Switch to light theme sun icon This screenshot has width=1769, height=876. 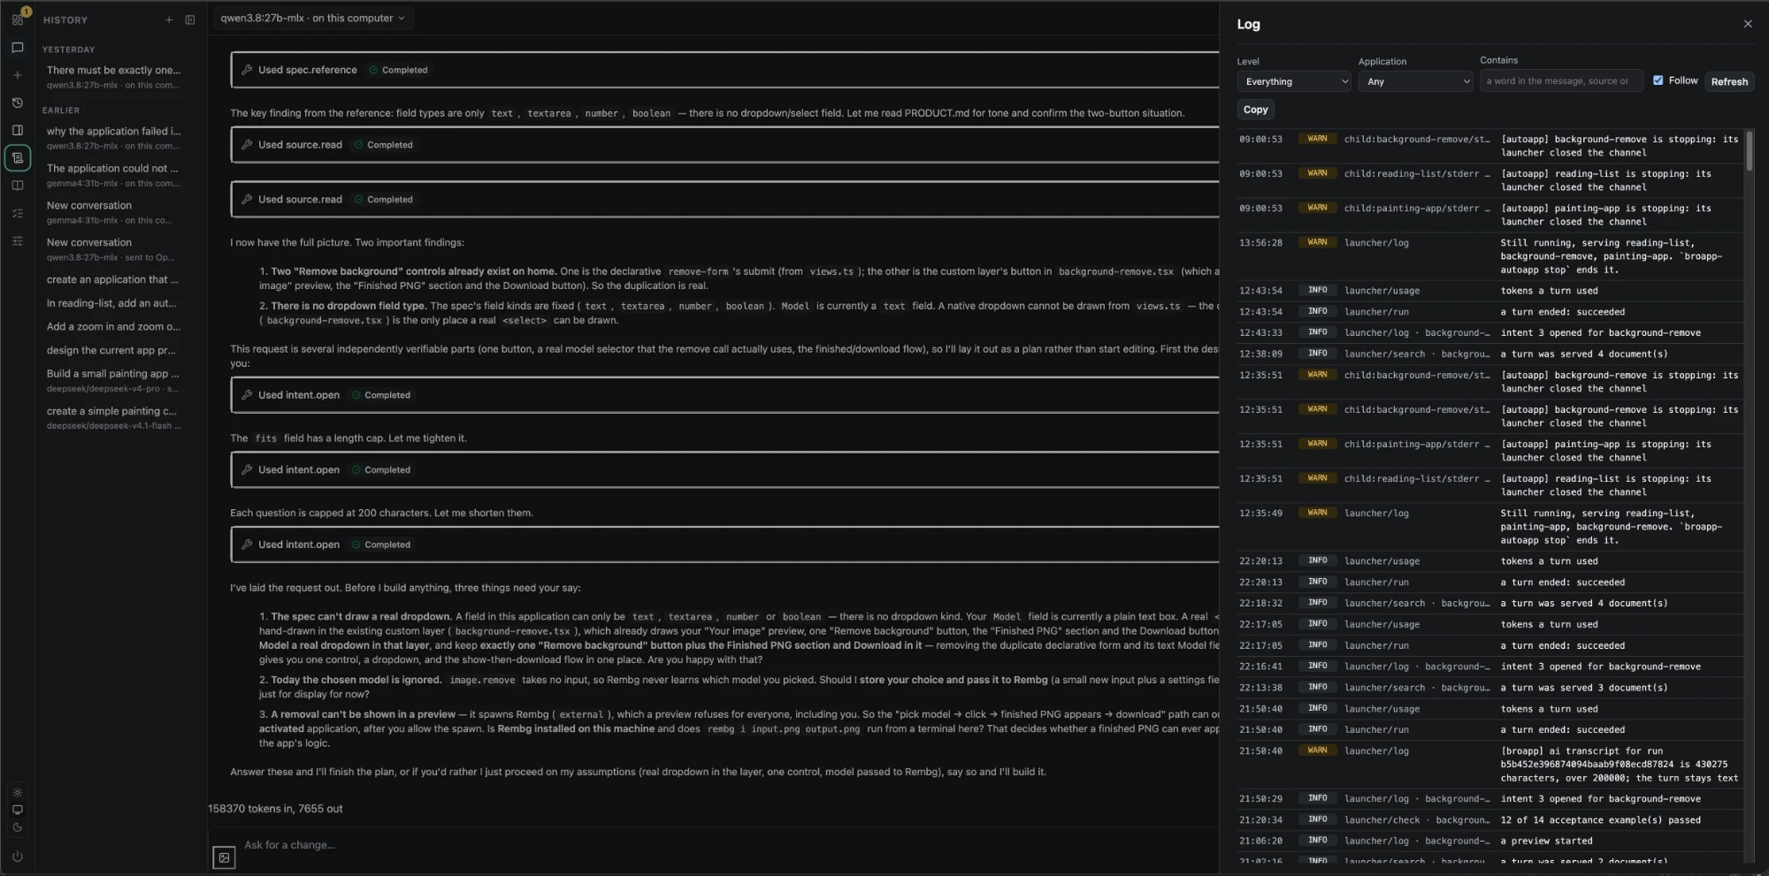[x=18, y=792]
